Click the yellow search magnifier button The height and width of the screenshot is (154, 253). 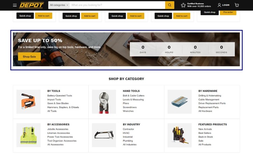pyautogui.click(x=170, y=5)
